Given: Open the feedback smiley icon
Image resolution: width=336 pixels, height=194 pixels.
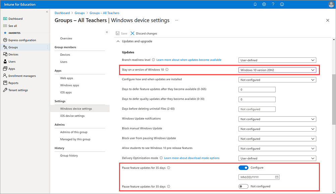Looking at the screenshot, I should click(x=282, y=4).
